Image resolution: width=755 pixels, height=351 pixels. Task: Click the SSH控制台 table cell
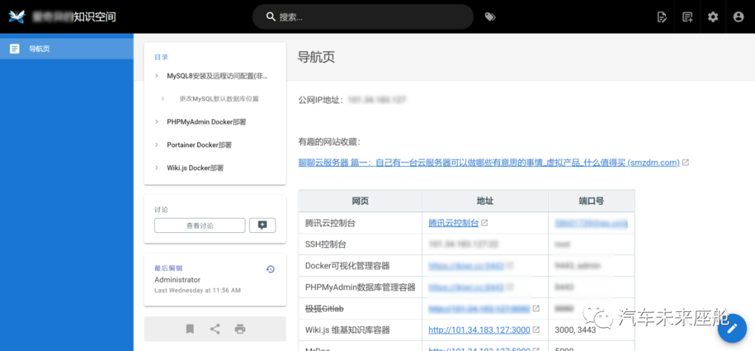coord(360,244)
